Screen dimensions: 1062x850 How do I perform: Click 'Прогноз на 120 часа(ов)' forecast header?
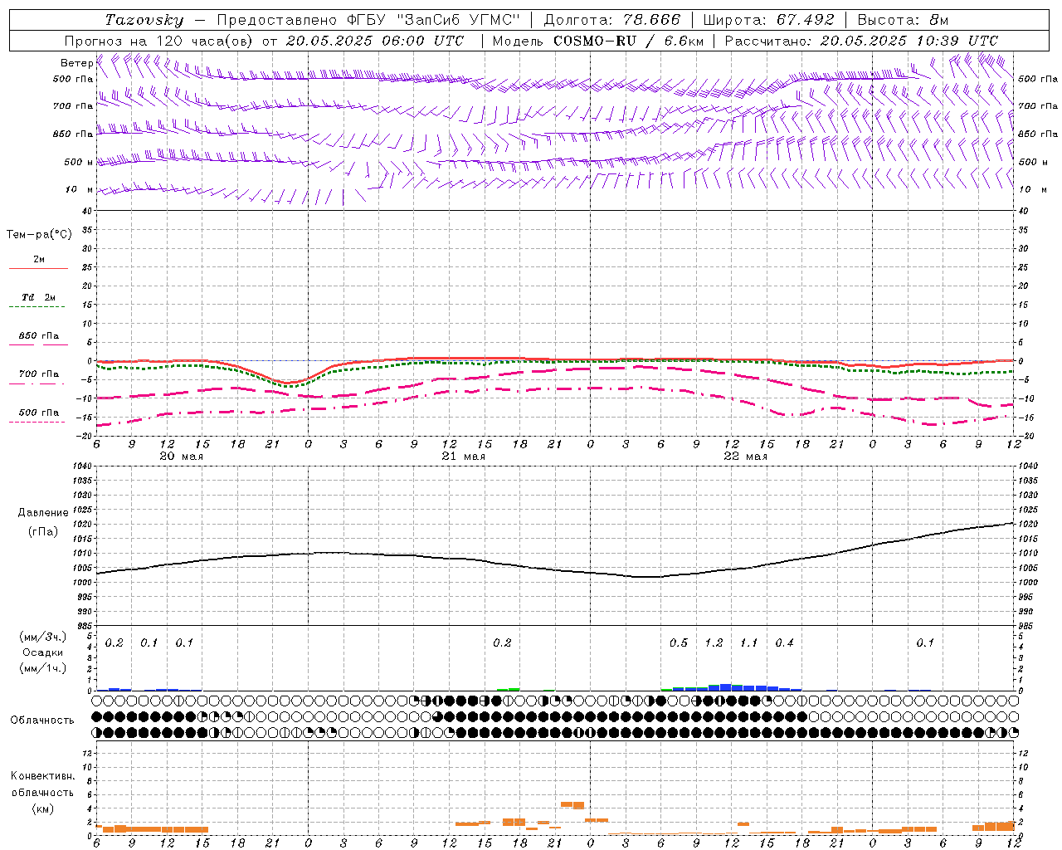pyautogui.click(x=159, y=40)
